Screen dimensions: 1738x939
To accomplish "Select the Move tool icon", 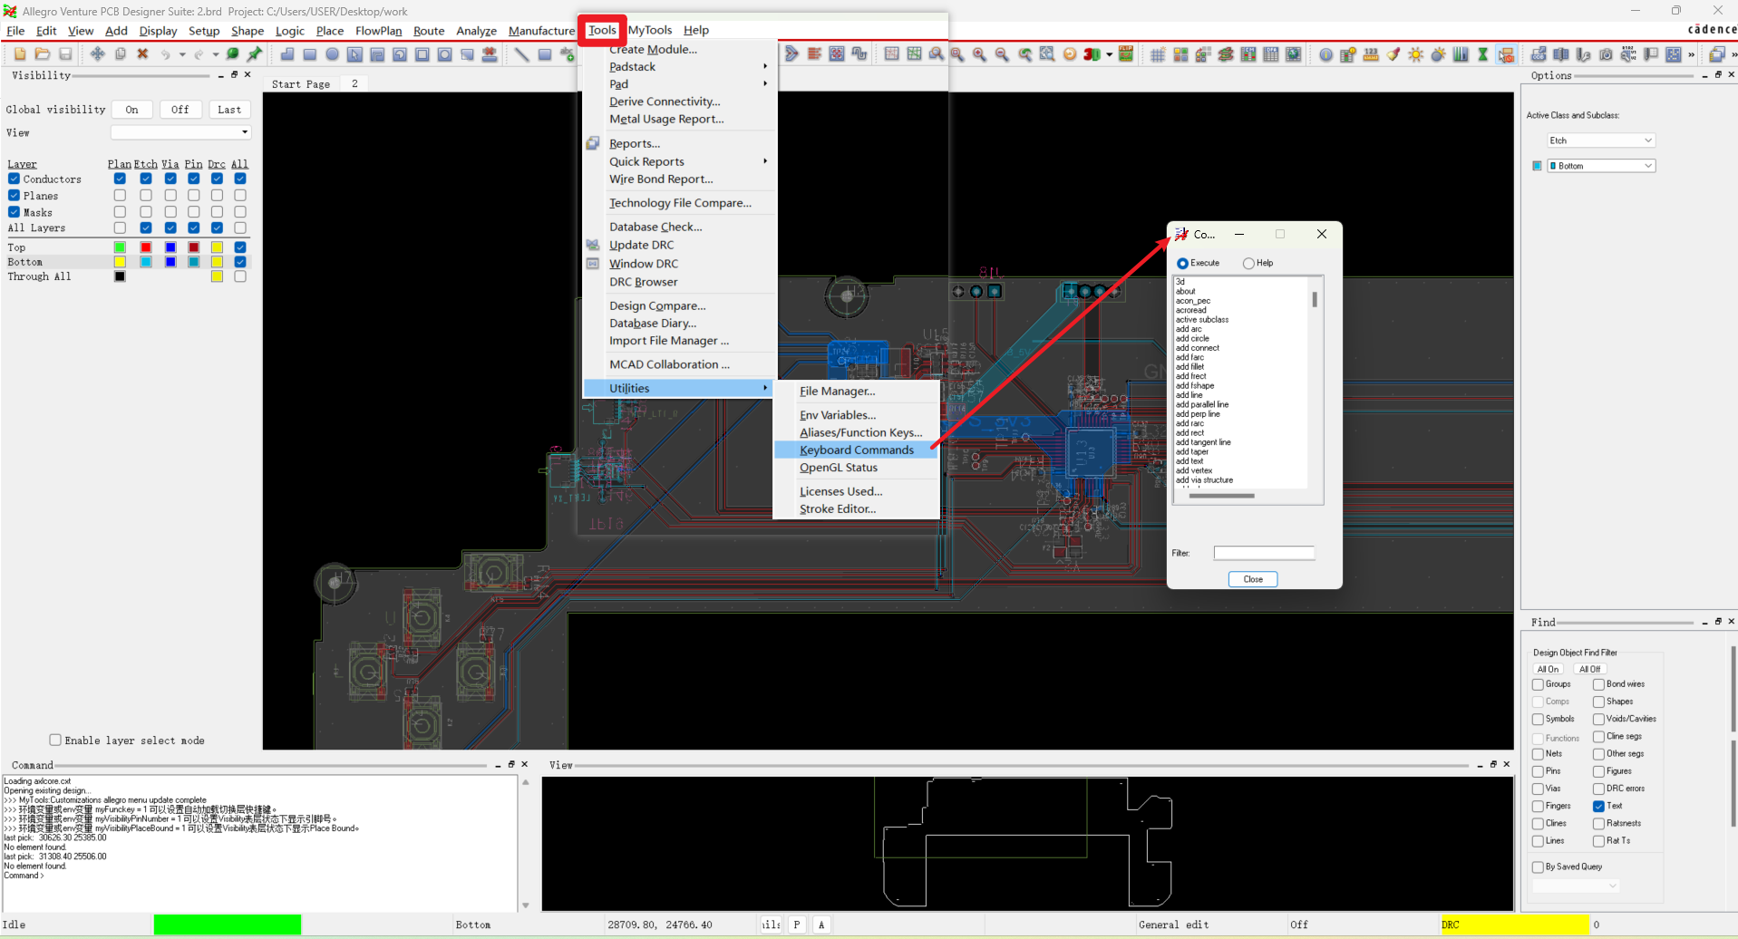I will click(97, 54).
